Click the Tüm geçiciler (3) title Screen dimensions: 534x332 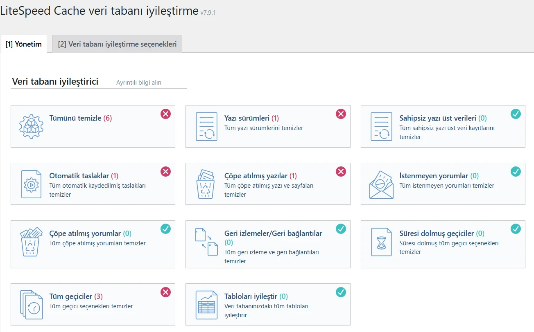(76, 296)
